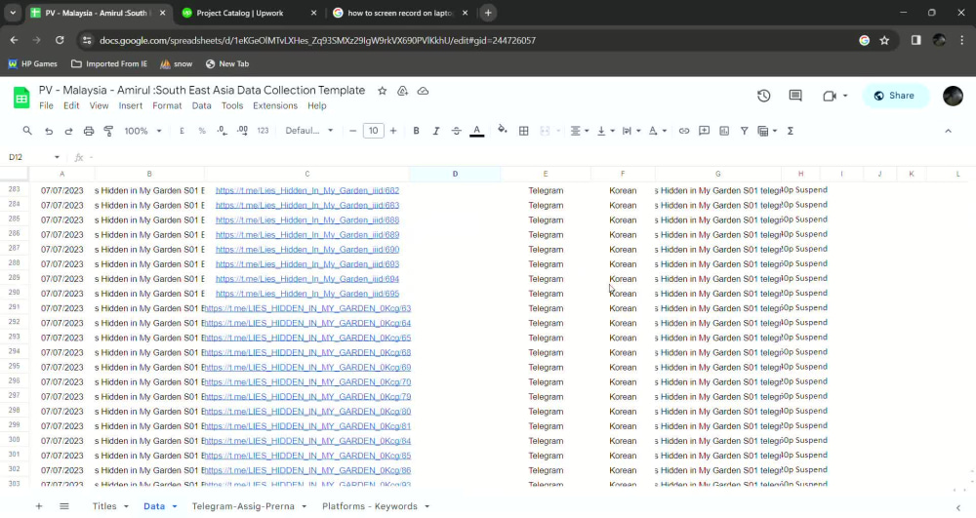Open the Data menu

point(201,105)
